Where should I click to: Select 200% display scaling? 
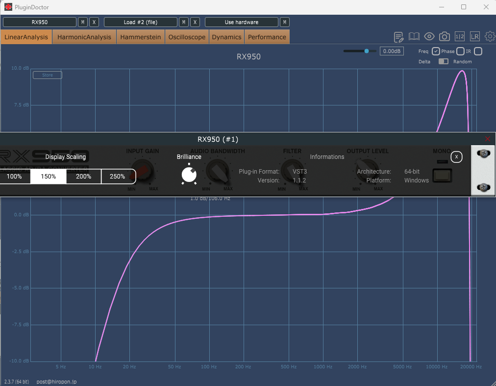click(x=83, y=177)
